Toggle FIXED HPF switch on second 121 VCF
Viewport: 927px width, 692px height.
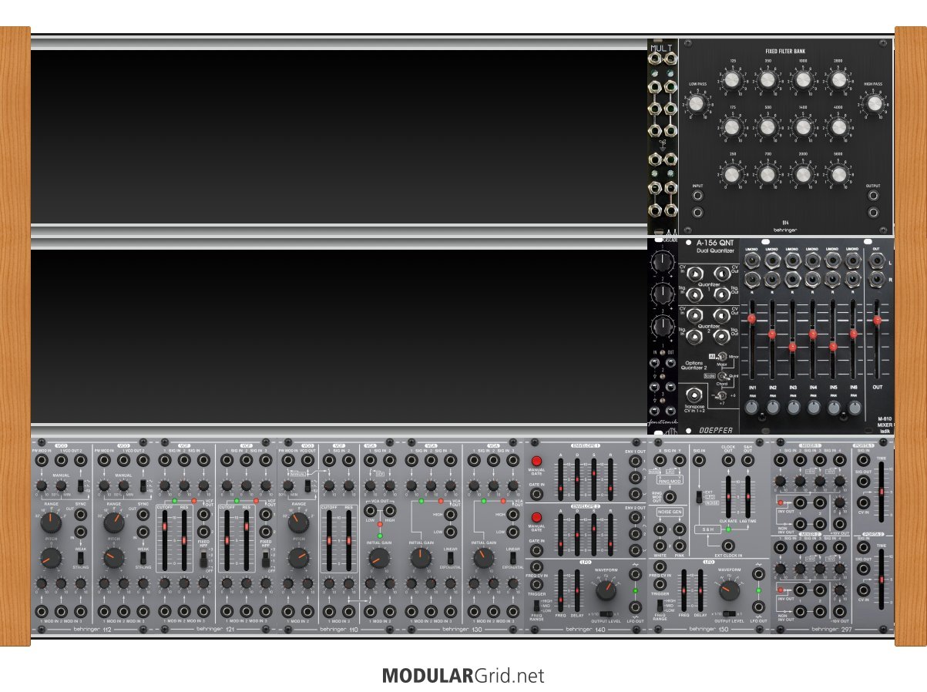[267, 559]
